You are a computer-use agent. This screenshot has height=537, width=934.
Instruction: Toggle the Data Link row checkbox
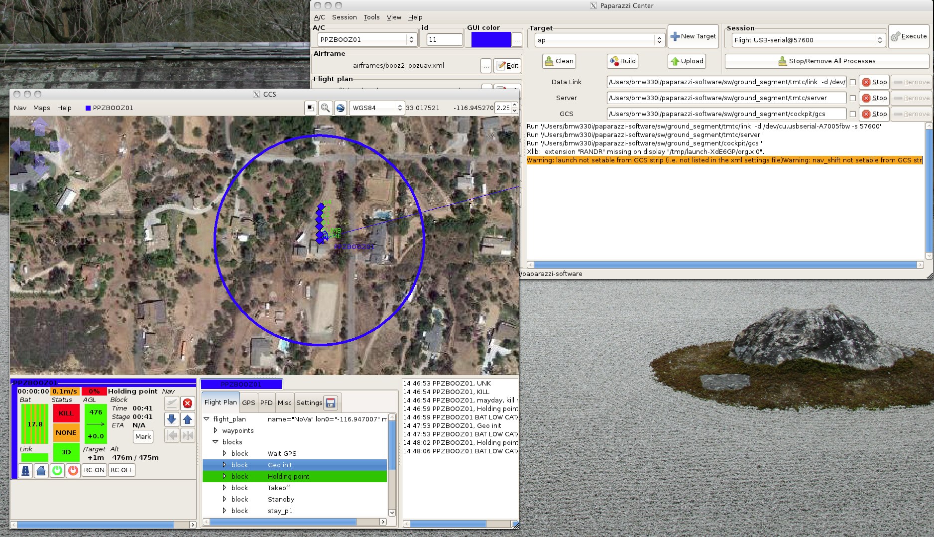pyautogui.click(x=853, y=82)
